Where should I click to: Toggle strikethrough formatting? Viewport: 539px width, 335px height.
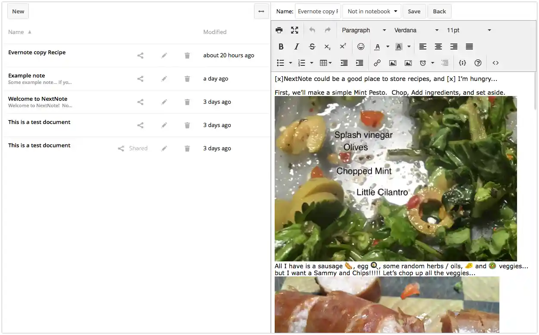pos(312,47)
